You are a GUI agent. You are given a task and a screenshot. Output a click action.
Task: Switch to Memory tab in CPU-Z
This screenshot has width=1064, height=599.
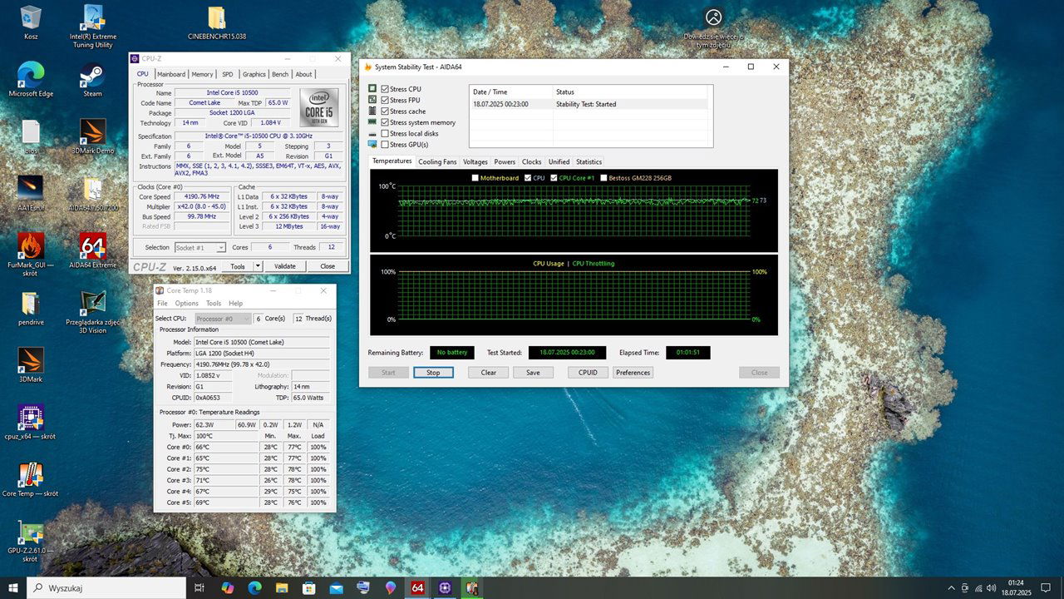click(202, 74)
